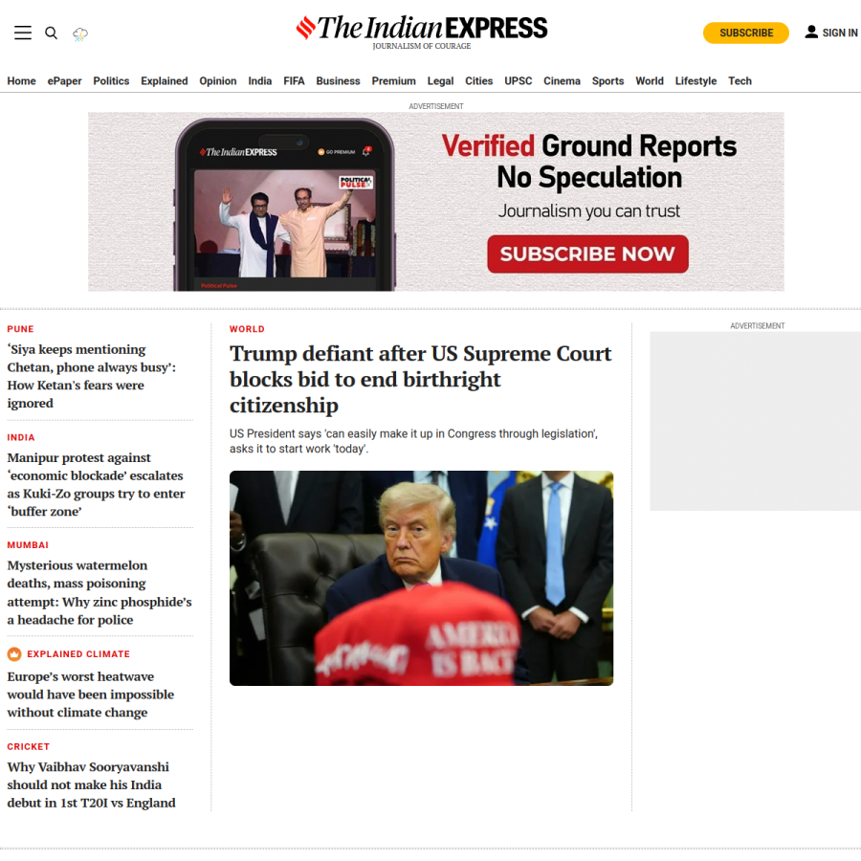This screenshot has height=861, width=861.
Task: Click the Trump photo thumbnail
Action: pos(421,578)
